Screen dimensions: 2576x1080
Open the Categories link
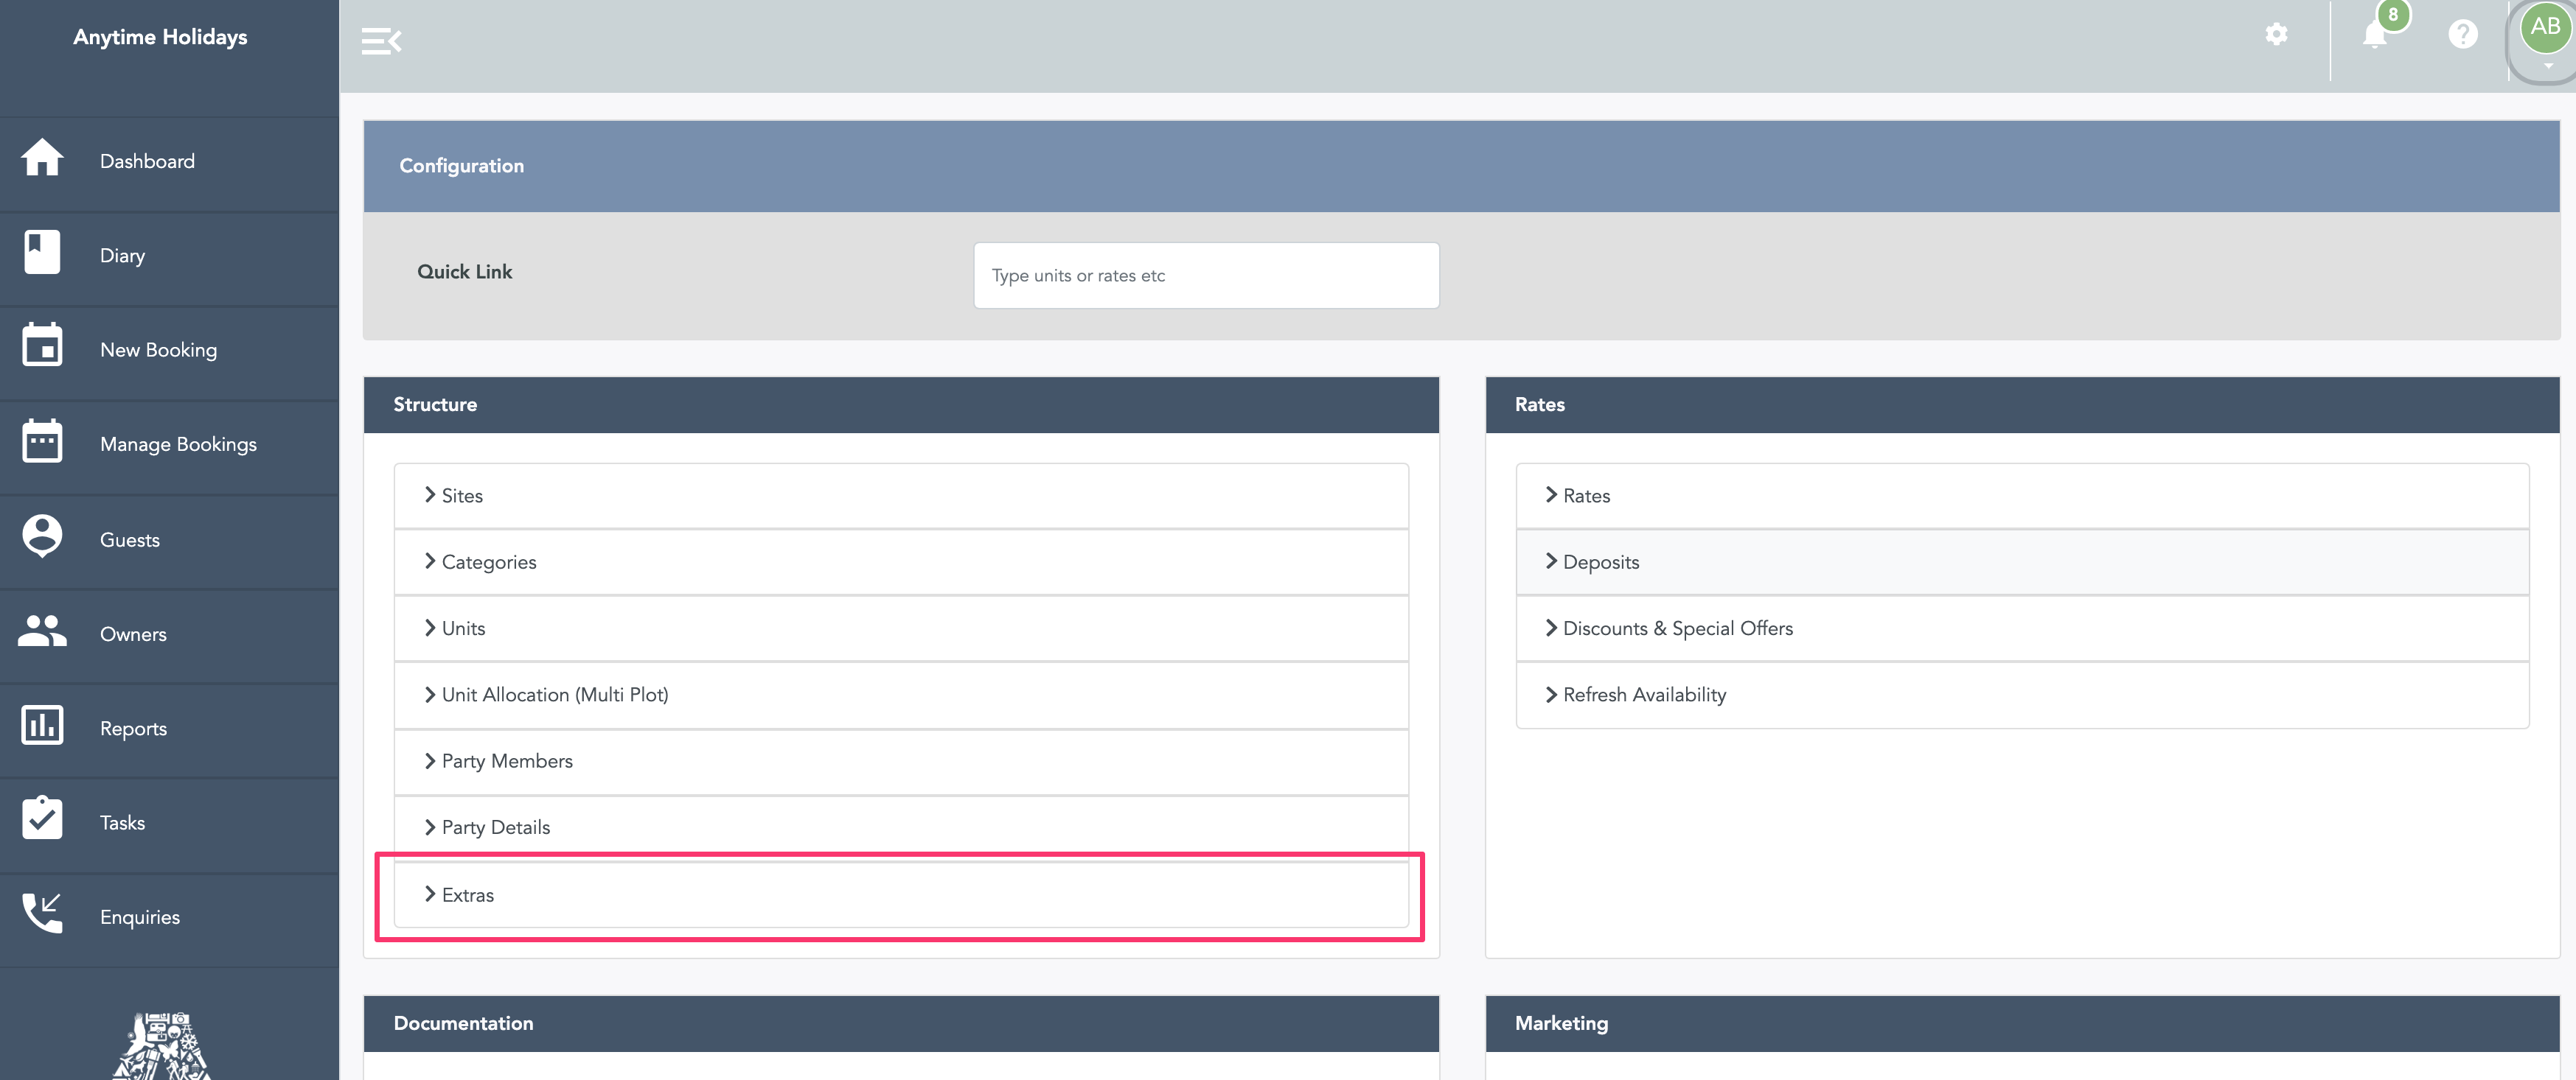point(489,563)
